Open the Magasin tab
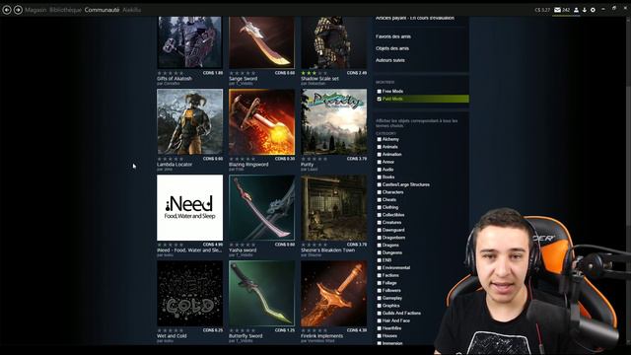The image size is (631, 355). point(35,10)
